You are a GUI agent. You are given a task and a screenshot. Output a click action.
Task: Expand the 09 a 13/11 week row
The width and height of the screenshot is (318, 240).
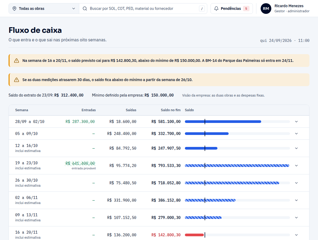pos(296,218)
